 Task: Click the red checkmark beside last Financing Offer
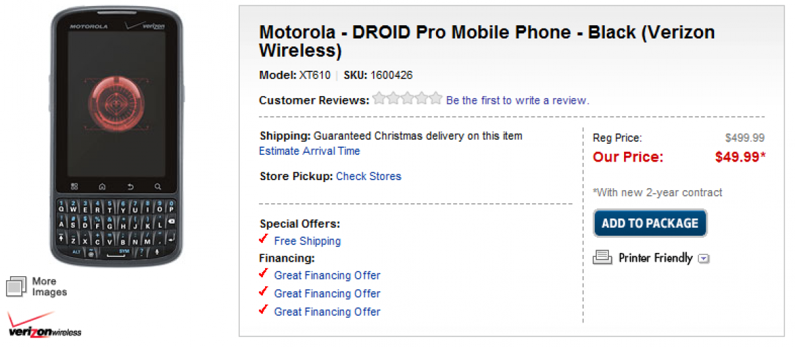264,310
